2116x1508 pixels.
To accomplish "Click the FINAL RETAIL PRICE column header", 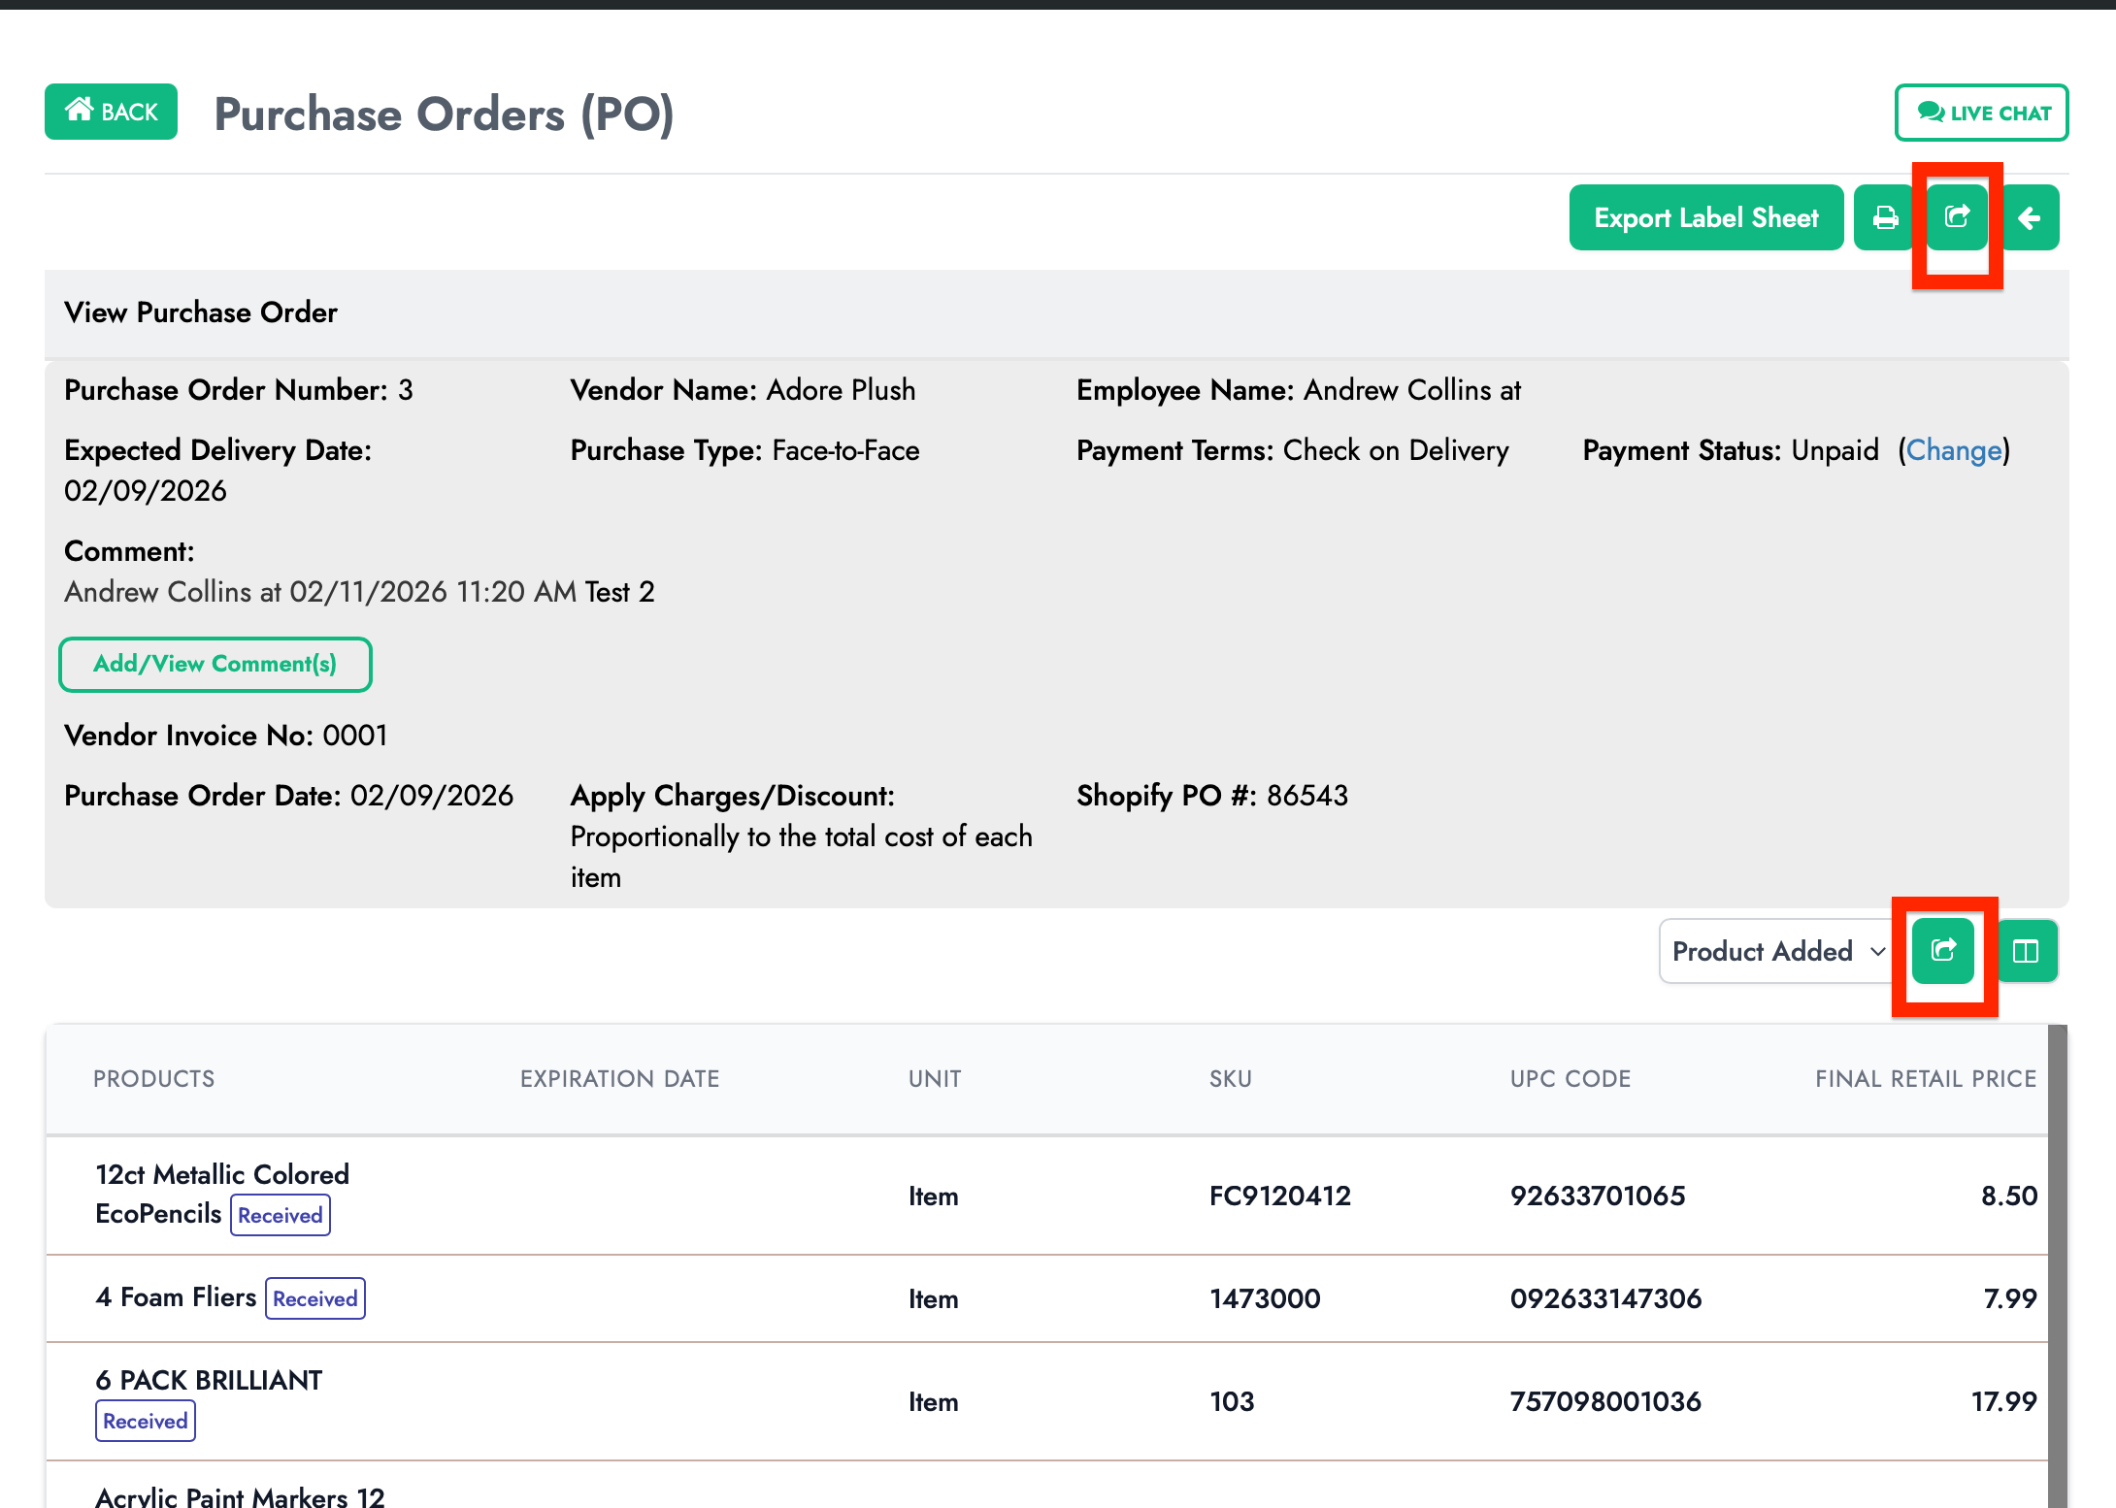I will pos(1925,1079).
